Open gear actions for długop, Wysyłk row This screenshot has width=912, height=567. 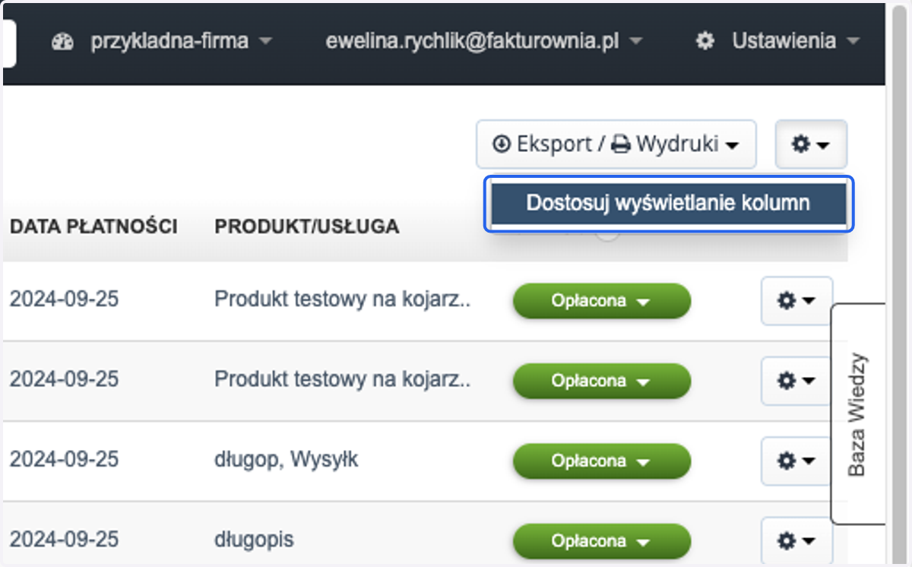796,461
